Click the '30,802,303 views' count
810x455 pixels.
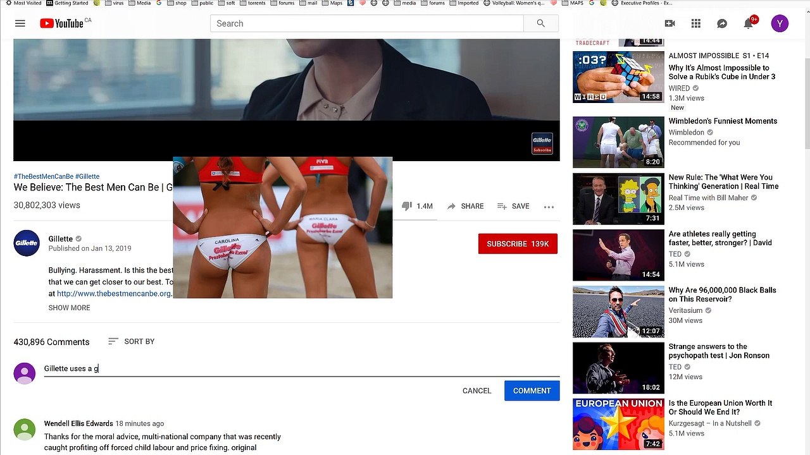(x=47, y=205)
